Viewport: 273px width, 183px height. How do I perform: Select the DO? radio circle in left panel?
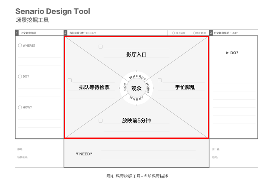click(x=20, y=77)
